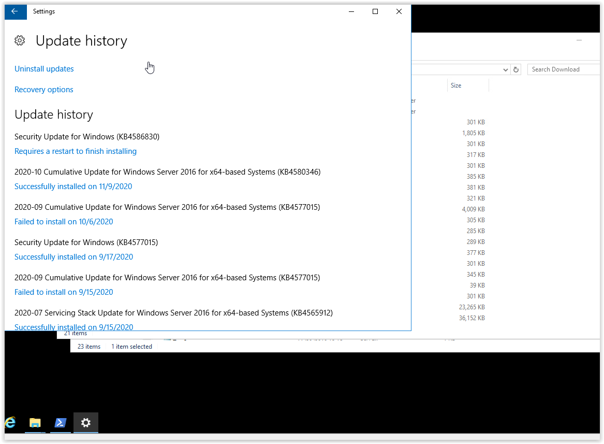Select the 23,265 KB file size in Explorer
604x444 pixels.
472,307
